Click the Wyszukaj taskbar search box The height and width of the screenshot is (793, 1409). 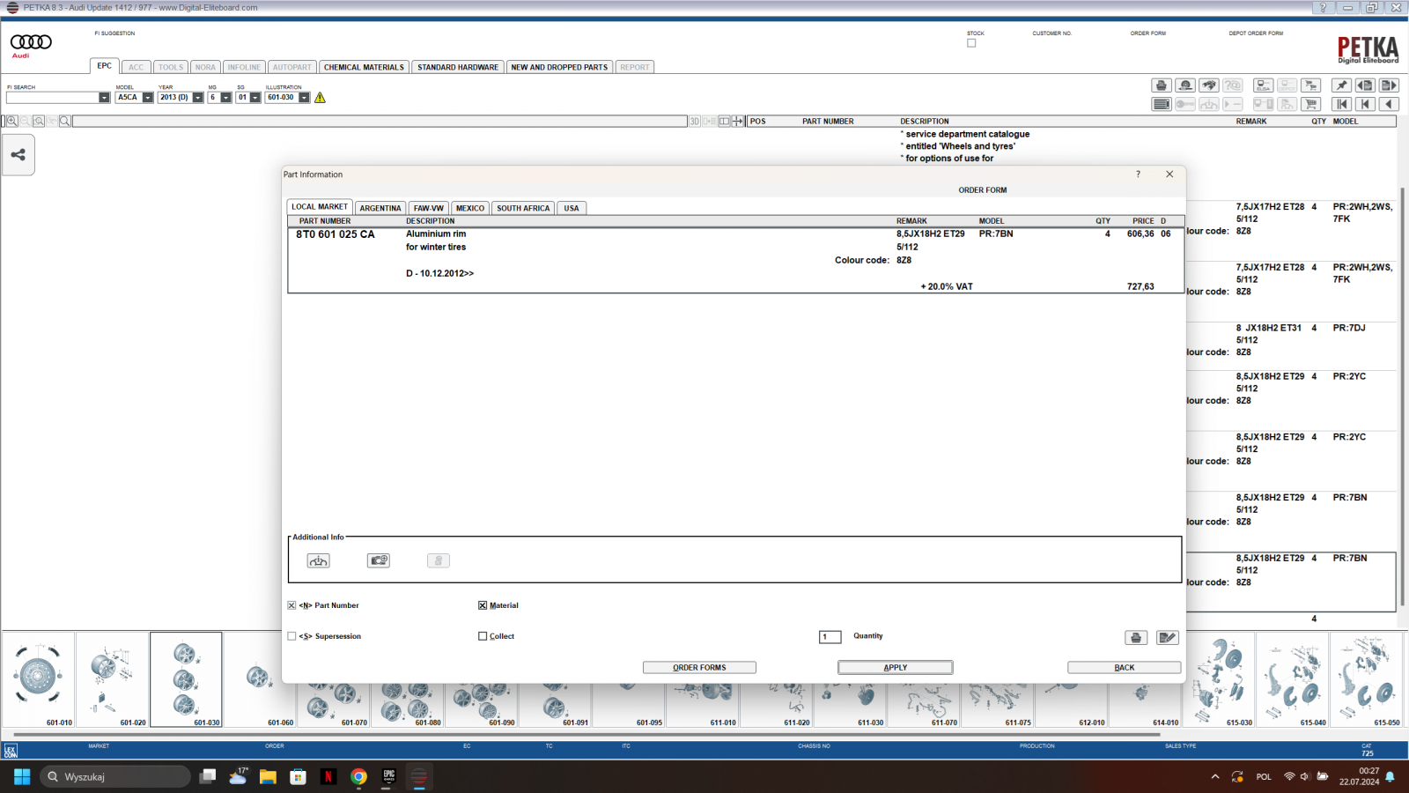pyautogui.click(x=115, y=776)
